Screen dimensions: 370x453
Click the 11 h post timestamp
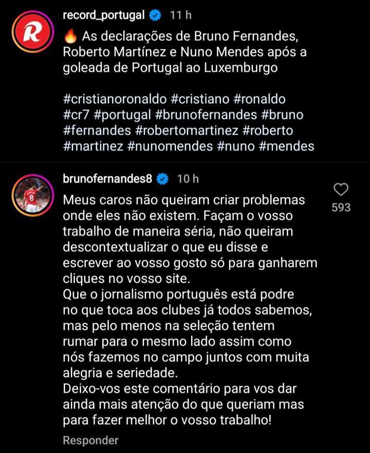click(x=180, y=15)
